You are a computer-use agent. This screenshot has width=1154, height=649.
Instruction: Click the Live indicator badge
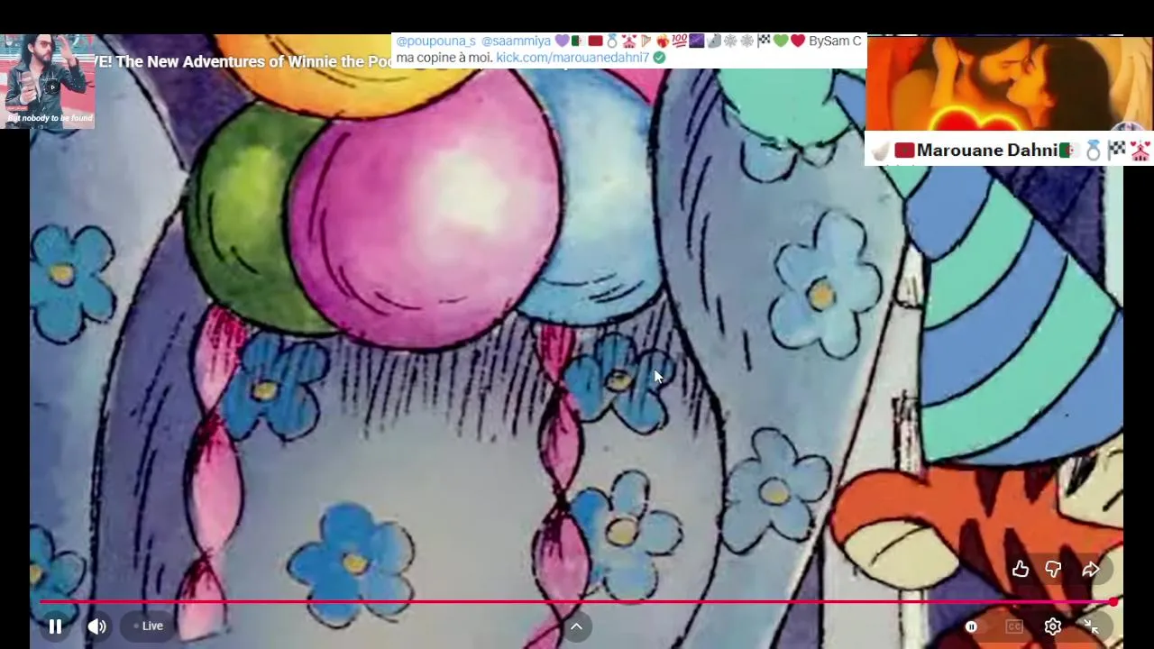click(148, 626)
